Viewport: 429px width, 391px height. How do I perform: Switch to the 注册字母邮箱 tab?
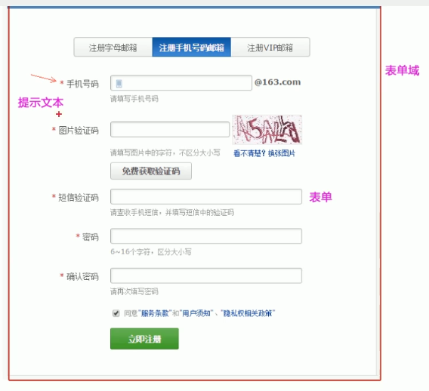pyautogui.click(x=113, y=48)
